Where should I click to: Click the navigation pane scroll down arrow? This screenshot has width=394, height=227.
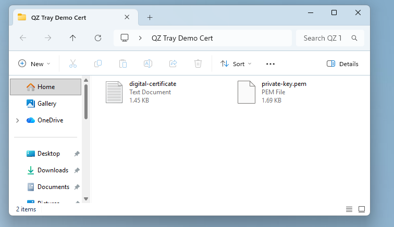[x=86, y=199]
